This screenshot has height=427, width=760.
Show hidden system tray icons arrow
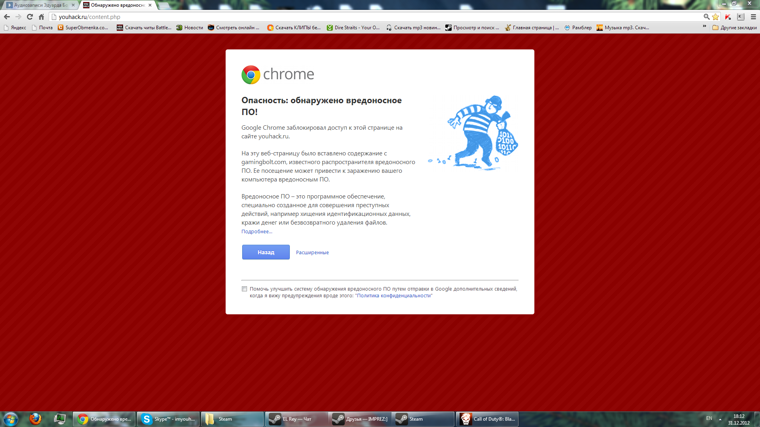(720, 419)
